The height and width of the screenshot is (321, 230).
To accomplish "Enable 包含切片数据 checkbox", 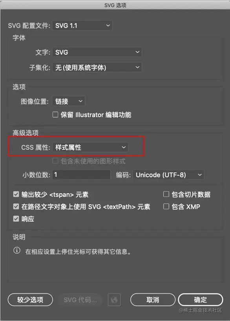I will pyautogui.click(x=166, y=194).
